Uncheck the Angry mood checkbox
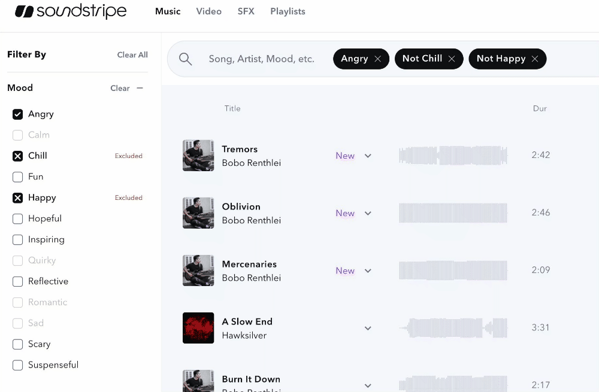The width and height of the screenshot is (599, 392). tap(18, 114)
